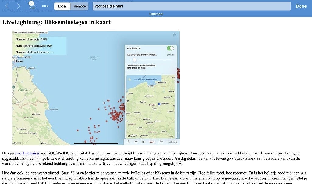Click the heading 'LiveLightning: Blikseminslagen in kaart'
Image resolution: width=312 pixels, height=184 pixels.
56,22
